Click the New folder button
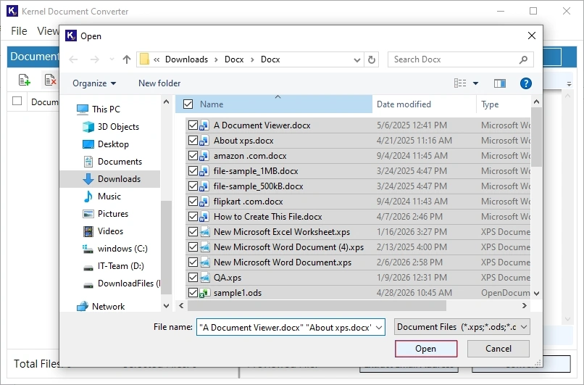Viewport: 584px width, 385px height. 159,83
